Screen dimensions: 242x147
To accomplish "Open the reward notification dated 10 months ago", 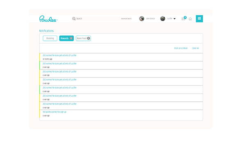I will (x=121, y=57).
